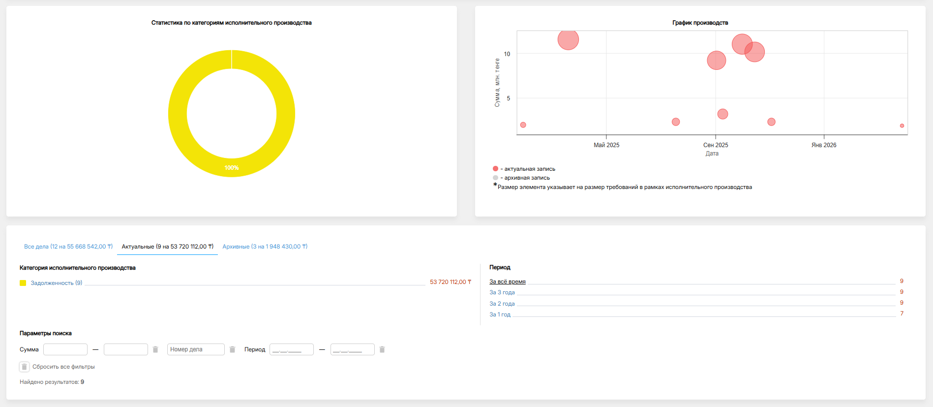
Task: Focus the Номер дела input field
Action: [196, 349]
